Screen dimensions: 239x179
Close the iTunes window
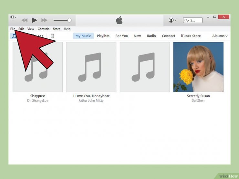tap(223, 17)
